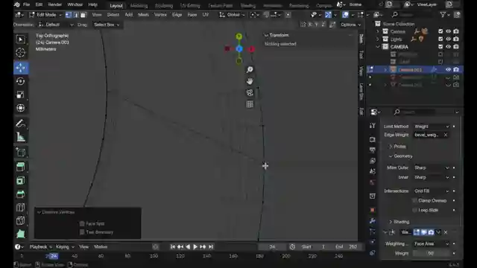This screenshot has height=268, width=477.
Task: Hide the Lights collection in viewport
Action: click(448, 39)
